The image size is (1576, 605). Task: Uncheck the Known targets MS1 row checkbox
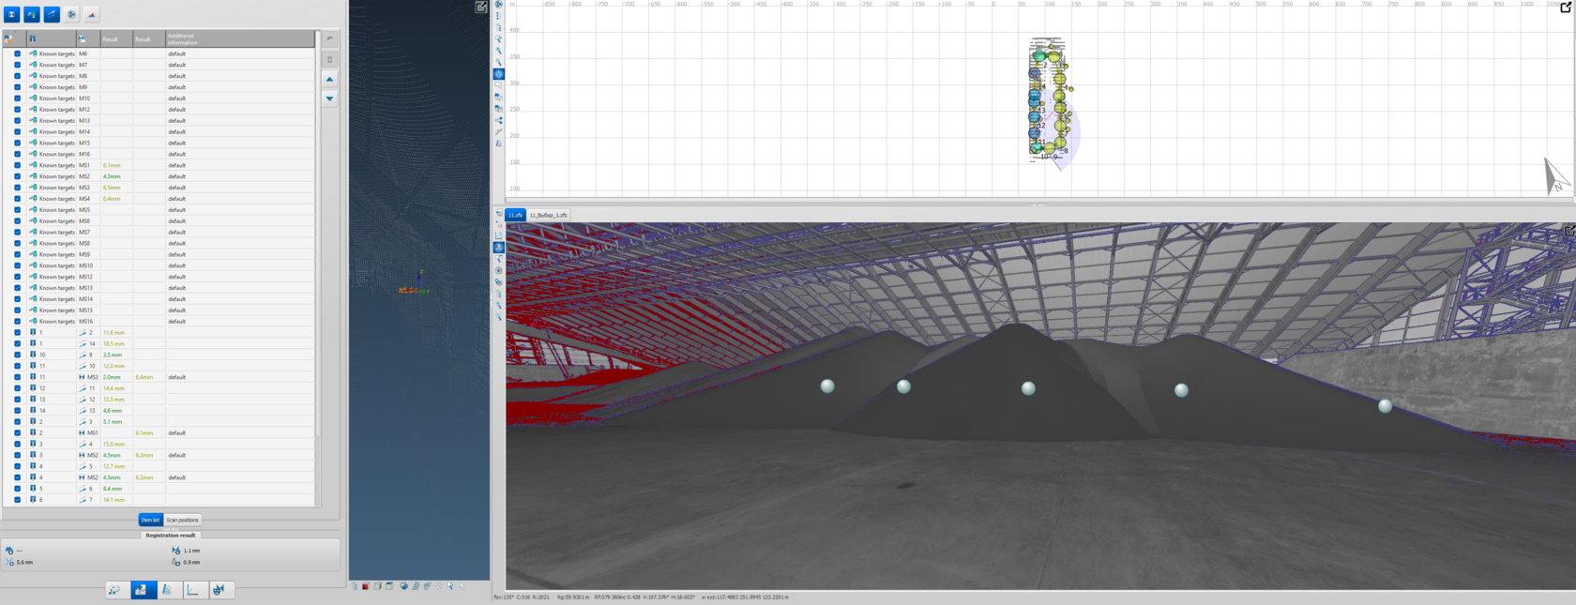click(x=17, y=165)
